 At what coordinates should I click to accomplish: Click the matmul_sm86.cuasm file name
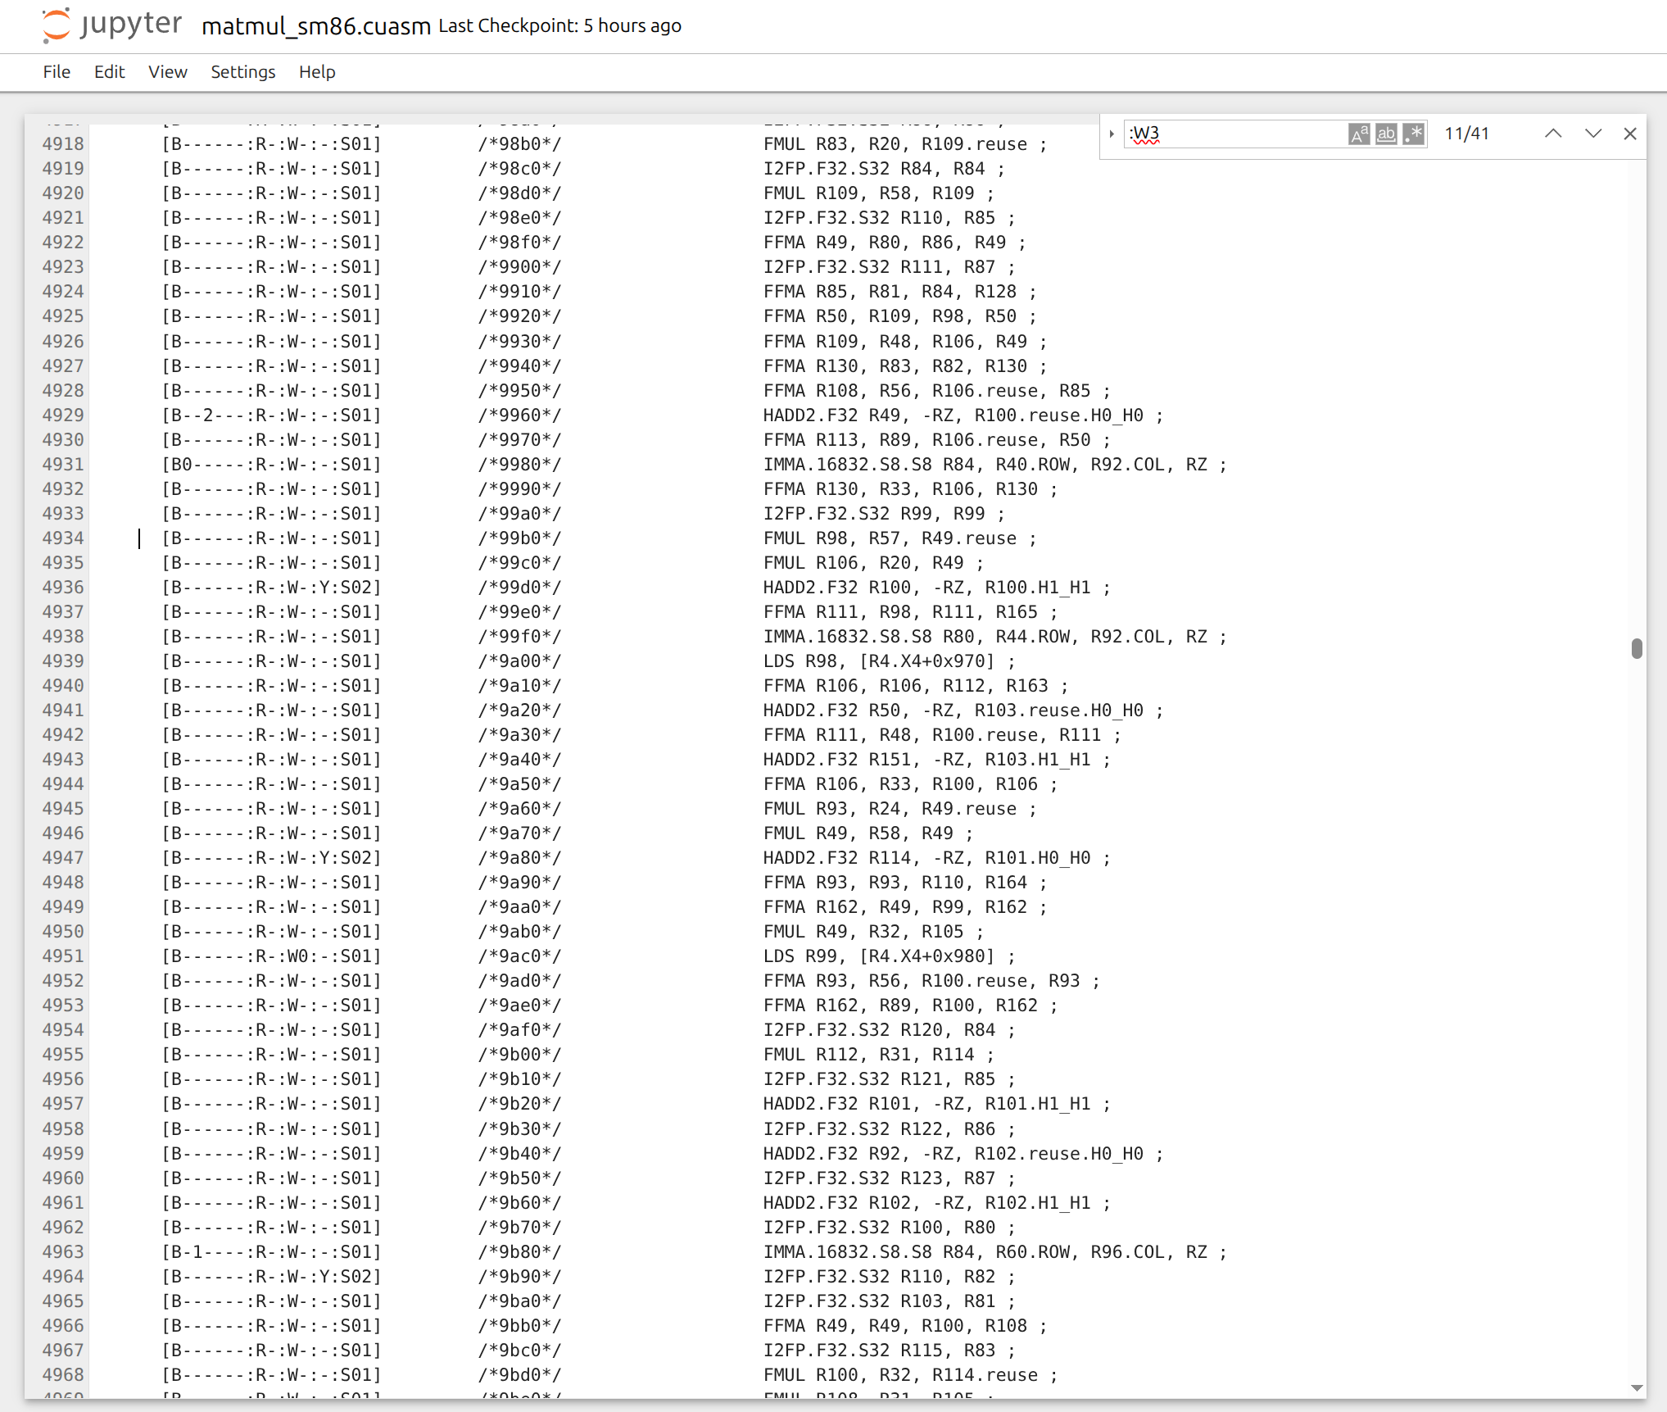[316, 26]
